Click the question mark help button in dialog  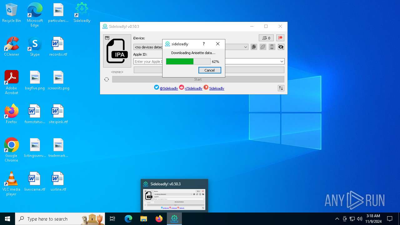pos(204,44)
